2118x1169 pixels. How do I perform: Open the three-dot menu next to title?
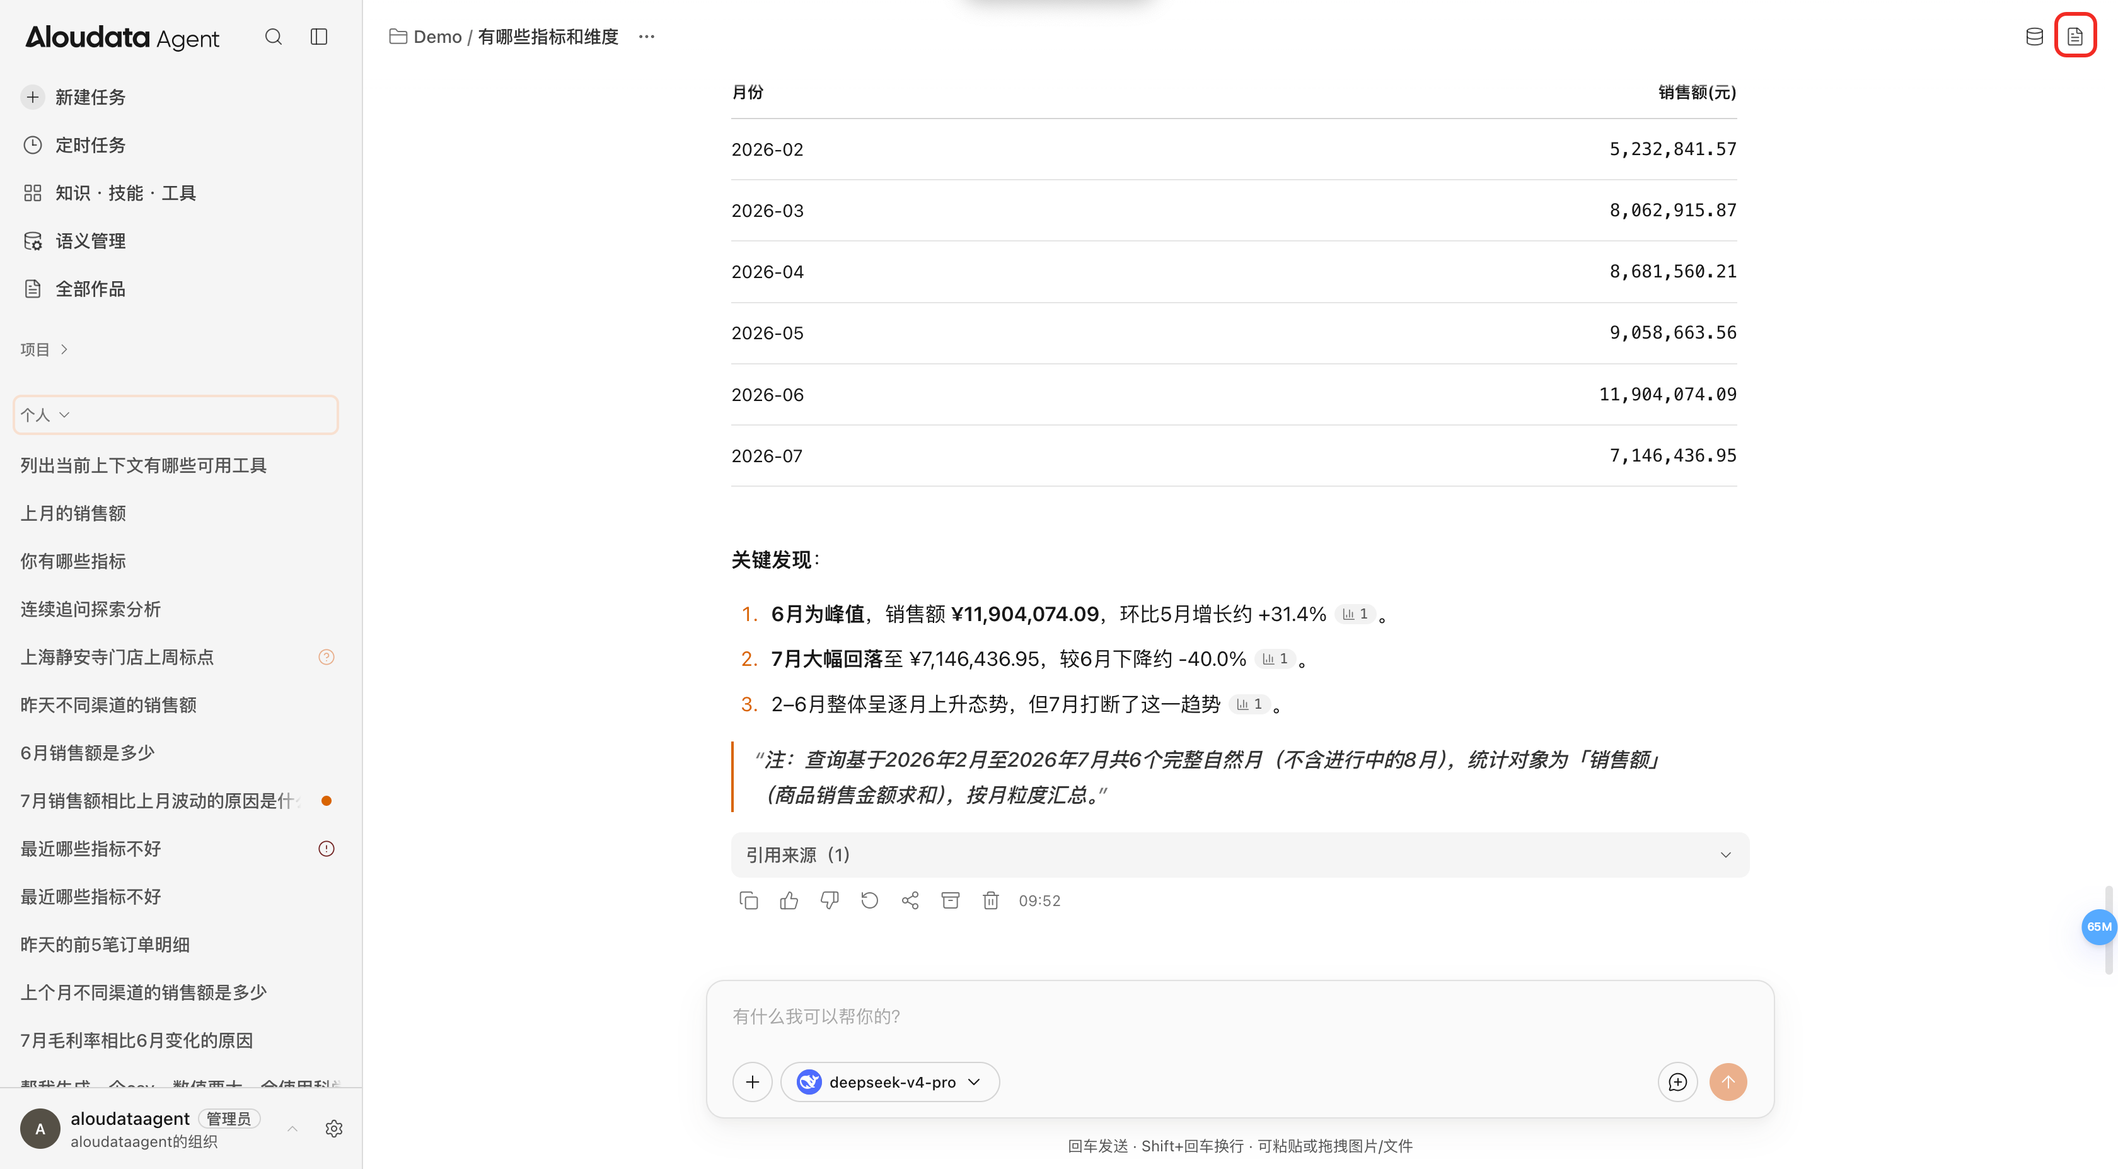(x=646, y=36)
